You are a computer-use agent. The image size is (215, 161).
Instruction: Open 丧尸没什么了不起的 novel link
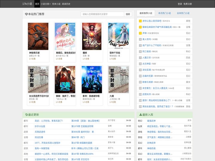(152, 45)
